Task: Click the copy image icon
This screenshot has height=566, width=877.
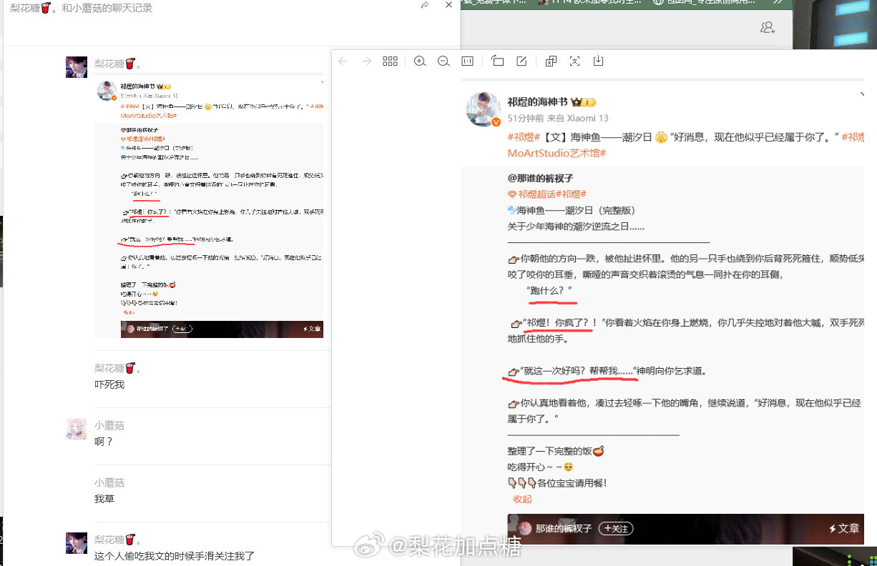Action: point(550,61)
